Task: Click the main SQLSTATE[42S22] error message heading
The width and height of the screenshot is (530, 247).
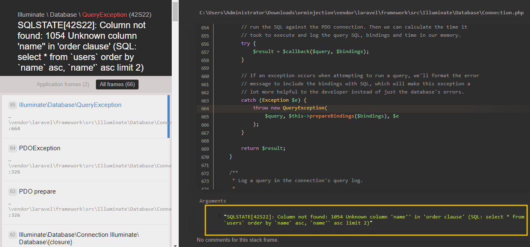Action: click(x=82, y=46)
